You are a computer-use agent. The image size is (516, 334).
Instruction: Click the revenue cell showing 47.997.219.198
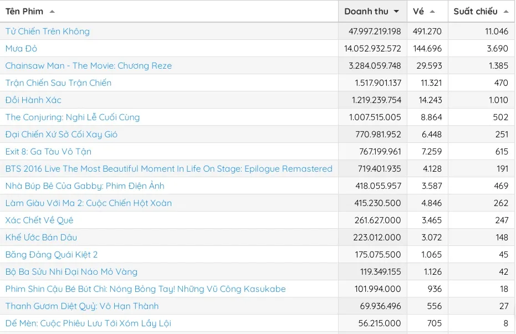[375, 32]
